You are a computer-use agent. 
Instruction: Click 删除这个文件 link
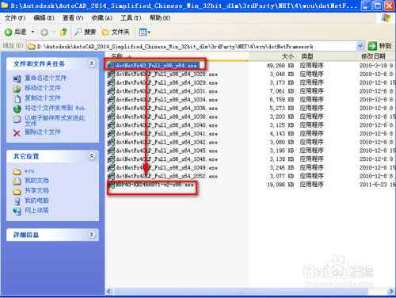tap(43, 132)
